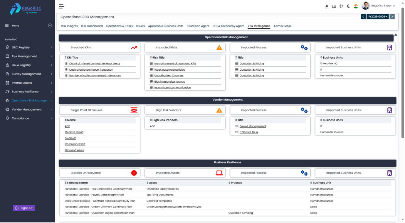Go to the previous fiscal year arrow
The image size is (405, 223).
coord(363,17)
